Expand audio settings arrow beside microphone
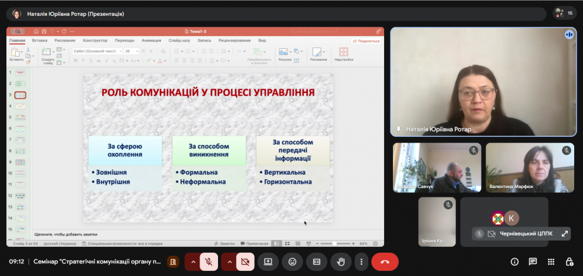Viewport: 583px width, 276px height. pos(193,261)
